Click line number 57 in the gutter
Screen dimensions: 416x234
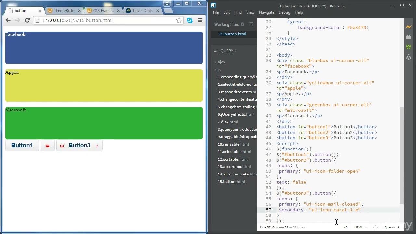point(268,210)
